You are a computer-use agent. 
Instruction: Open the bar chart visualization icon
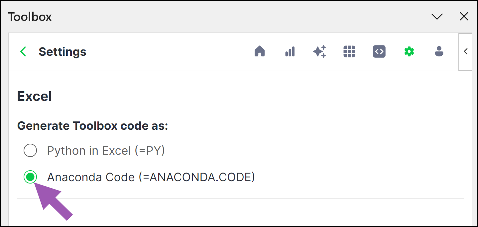pyautogui.click(x=290, y=51)
